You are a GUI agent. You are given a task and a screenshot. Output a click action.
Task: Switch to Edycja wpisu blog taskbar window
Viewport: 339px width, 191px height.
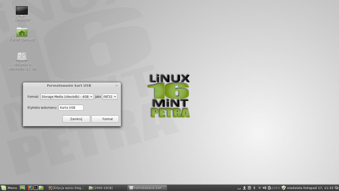[x=66, y=188]
